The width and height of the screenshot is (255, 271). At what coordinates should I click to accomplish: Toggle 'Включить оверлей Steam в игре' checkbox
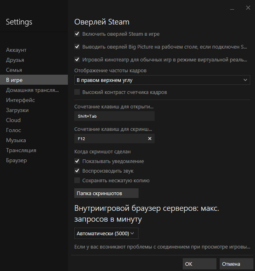pyautogui.click(x=77, y=34)
